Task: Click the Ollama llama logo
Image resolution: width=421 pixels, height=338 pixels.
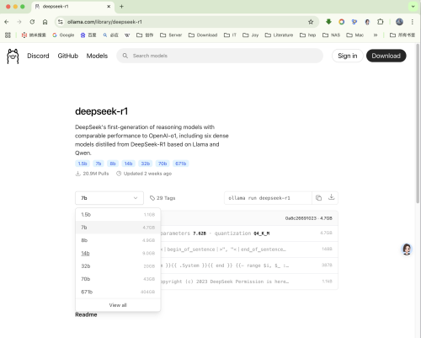Action: tap(13, 56)
